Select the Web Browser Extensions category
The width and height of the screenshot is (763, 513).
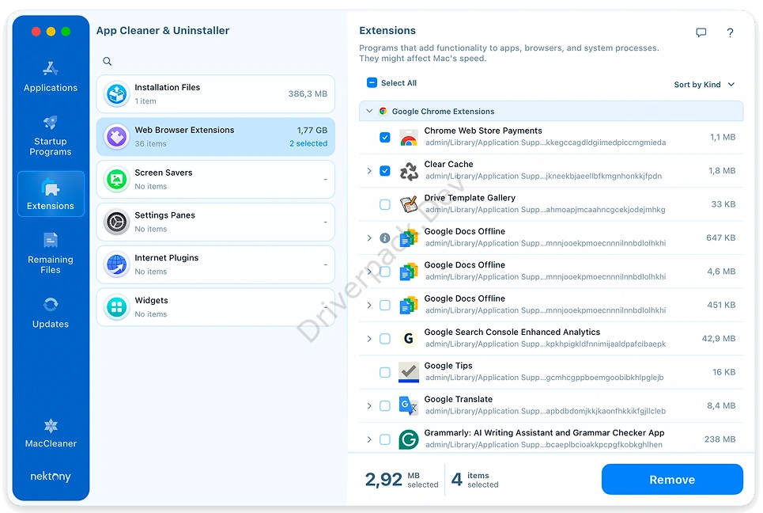point(216,137)
